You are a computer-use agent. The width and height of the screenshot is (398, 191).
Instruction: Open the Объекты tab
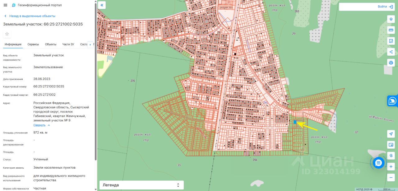click(x=51, y=44)
